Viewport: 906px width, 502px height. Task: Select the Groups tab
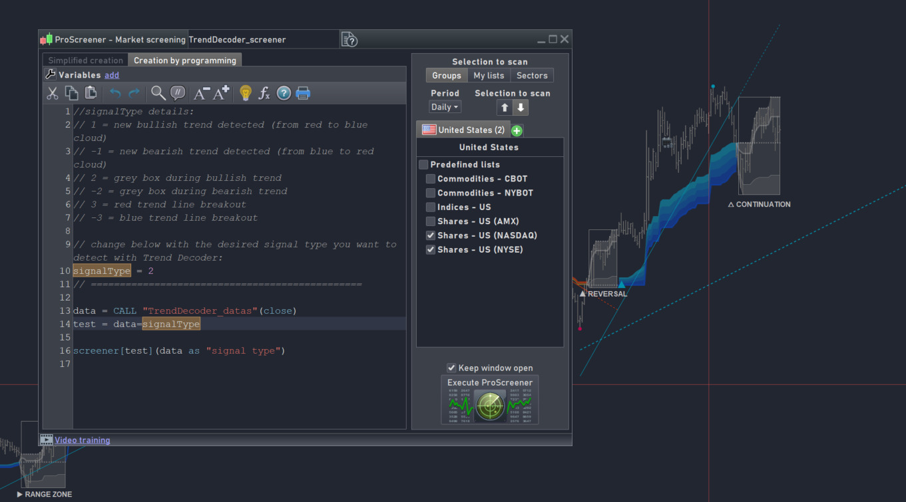tap(447, 76)
